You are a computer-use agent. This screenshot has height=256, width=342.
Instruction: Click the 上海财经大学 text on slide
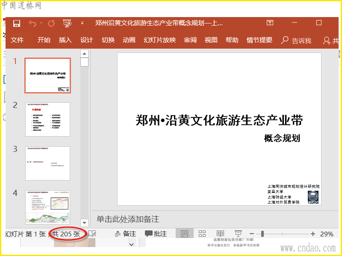[x=279, y=197]
